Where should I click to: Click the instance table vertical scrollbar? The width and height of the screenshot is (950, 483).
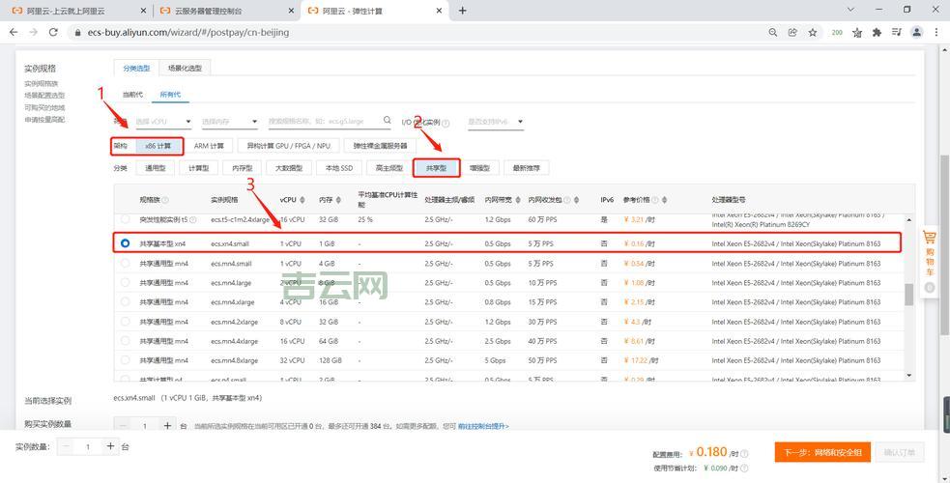(908, 295)
